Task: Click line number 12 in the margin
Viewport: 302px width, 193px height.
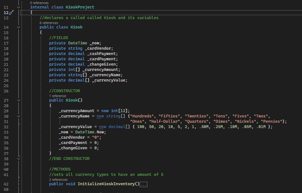Action: [x=6, y=12]
